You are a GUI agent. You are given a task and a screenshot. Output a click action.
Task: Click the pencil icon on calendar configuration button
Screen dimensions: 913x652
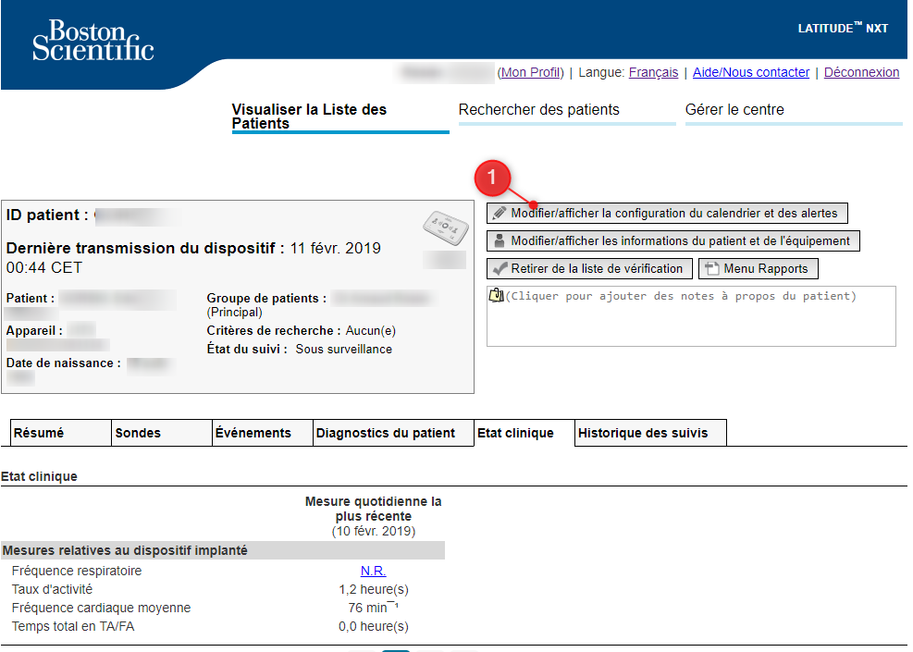pyautogui.click(x=499, y=213)
